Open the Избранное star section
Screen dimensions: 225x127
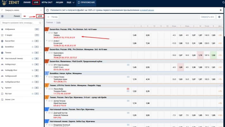(2, 29)
